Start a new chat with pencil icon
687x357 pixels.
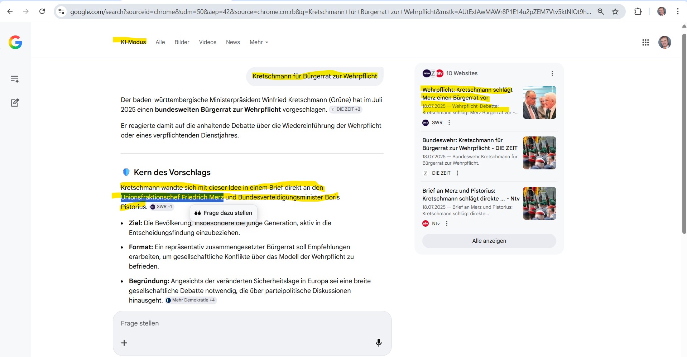click(x=15, y=103)
